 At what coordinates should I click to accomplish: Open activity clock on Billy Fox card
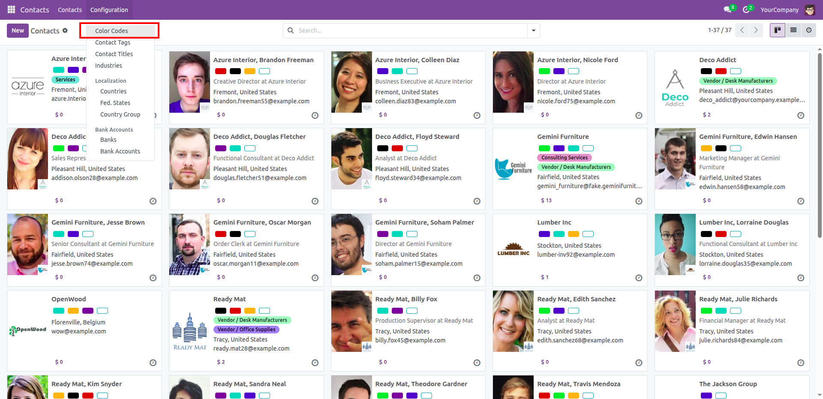pyautogui.click(x=477, y=363)
